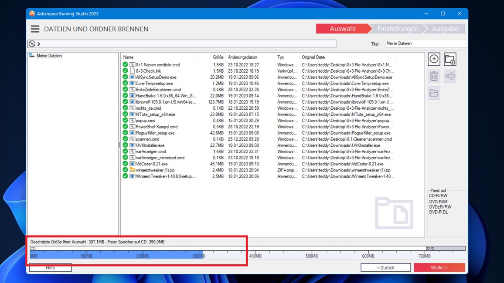Click the disc icon in path bar
504x283 pixels.
tap(31, 44)
